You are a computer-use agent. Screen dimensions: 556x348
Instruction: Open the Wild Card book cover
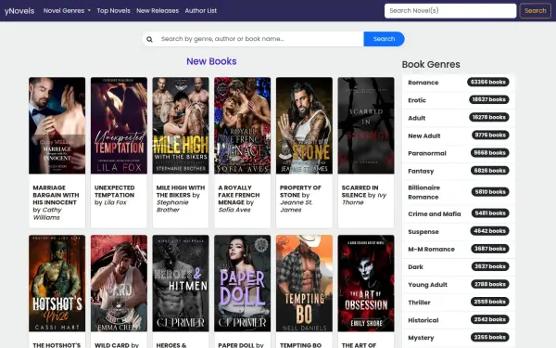point(119,283)
